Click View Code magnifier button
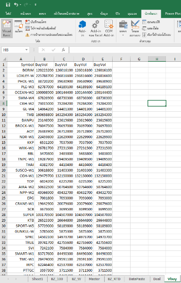 150,28
